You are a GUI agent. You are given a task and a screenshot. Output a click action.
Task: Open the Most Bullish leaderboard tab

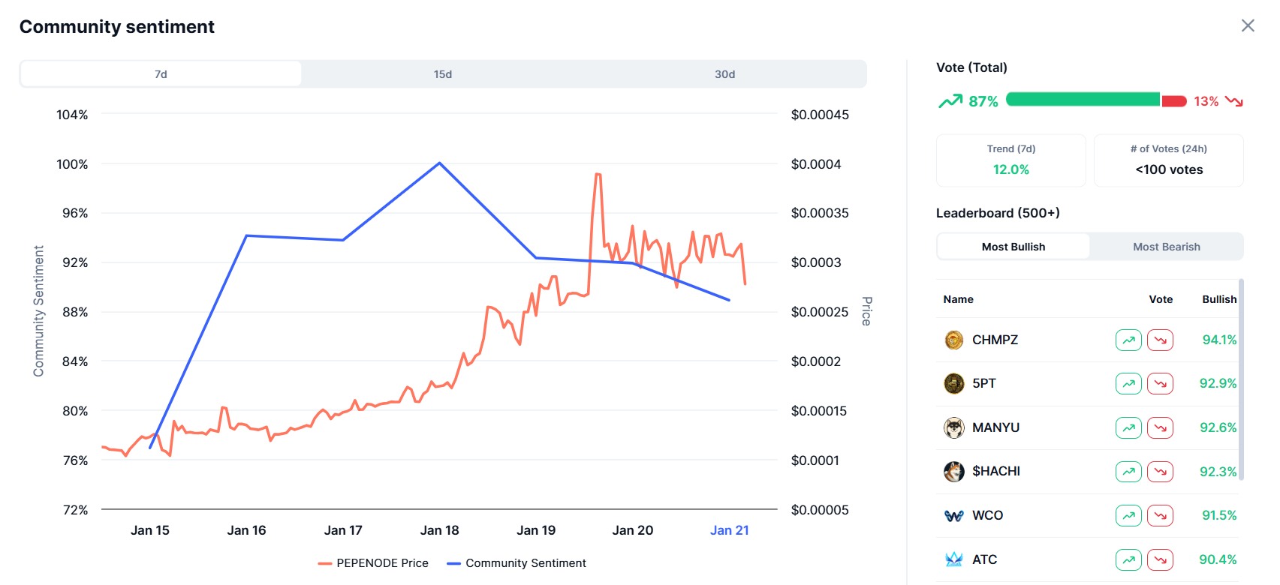tap(1013, 247)
